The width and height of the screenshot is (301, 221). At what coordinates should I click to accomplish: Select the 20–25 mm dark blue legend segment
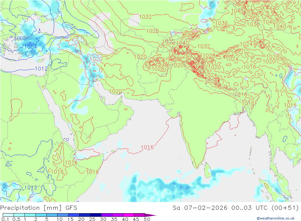pyautogui.click(x=85, y=215)
